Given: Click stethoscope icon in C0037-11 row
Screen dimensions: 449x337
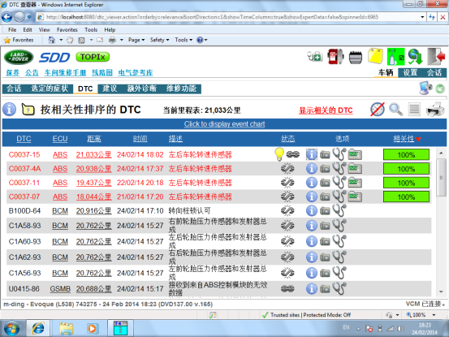Looking at the screenshot, I should point(339,183).
